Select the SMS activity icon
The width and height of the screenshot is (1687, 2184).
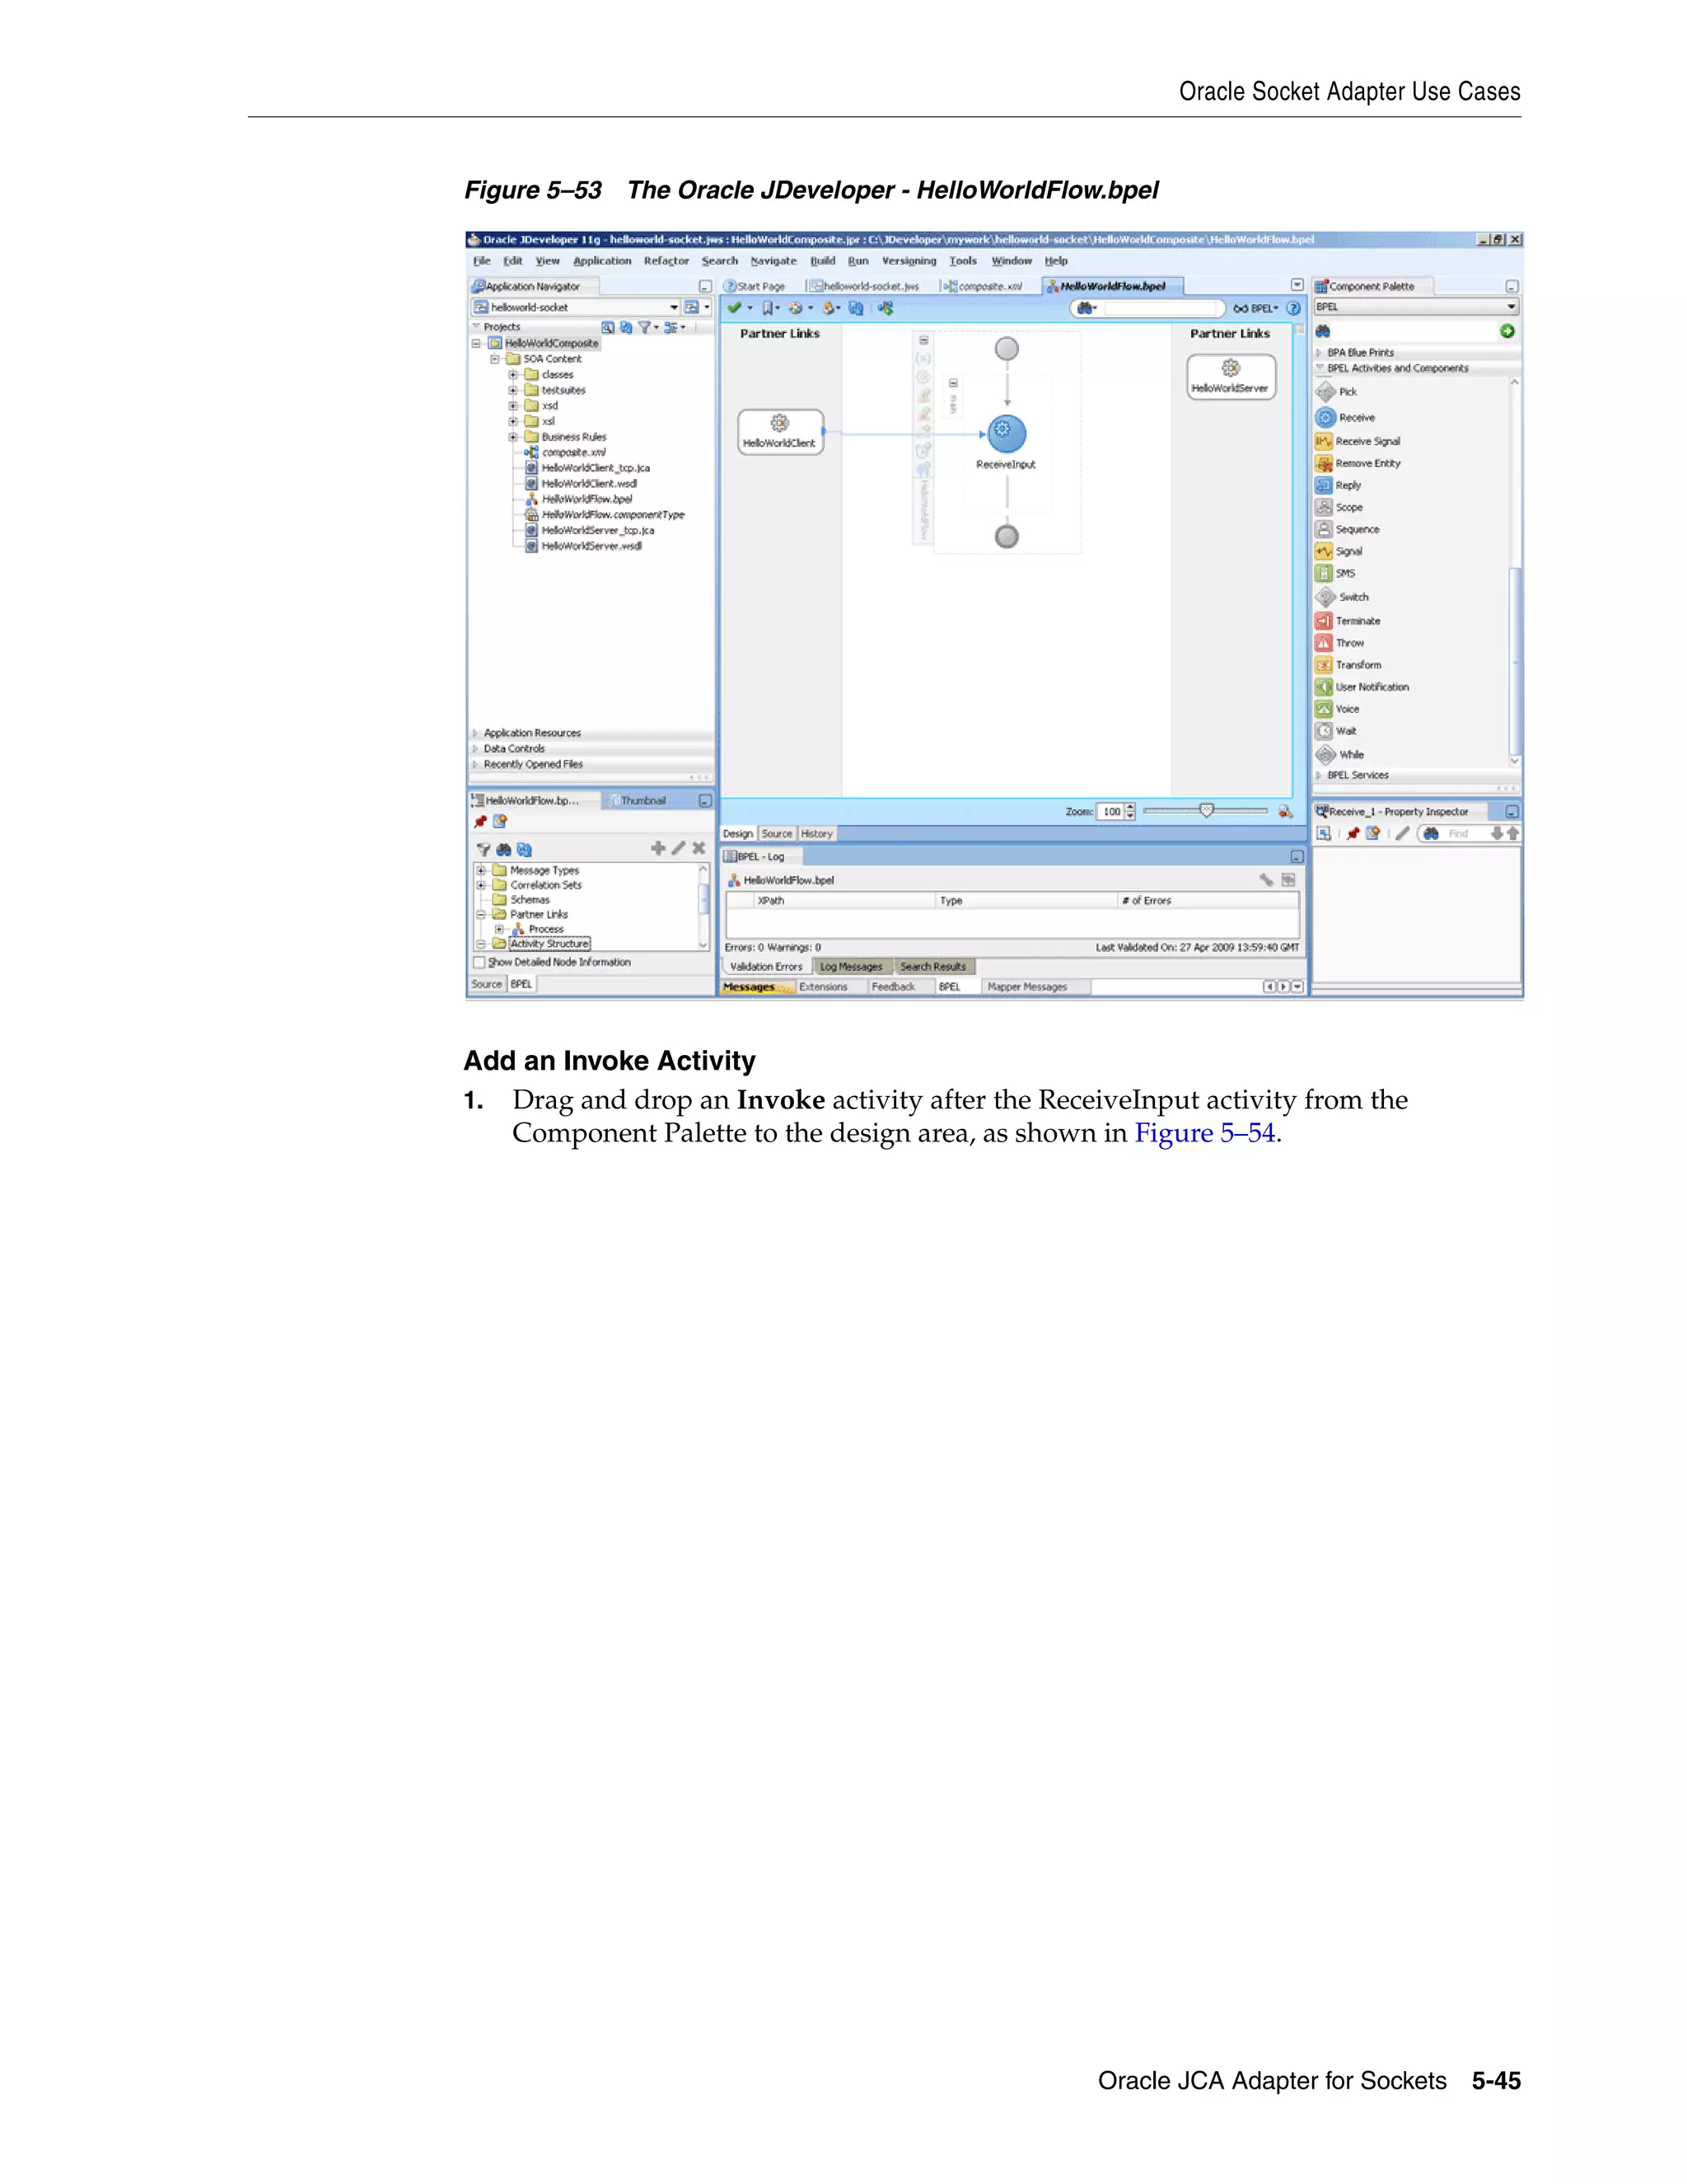[x=1325, y=573]
